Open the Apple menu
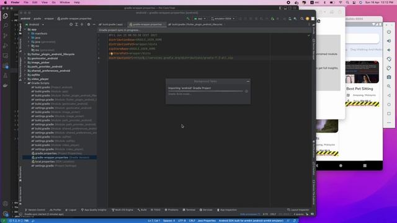Screen dimensions: 397x223 pos(6,2)
